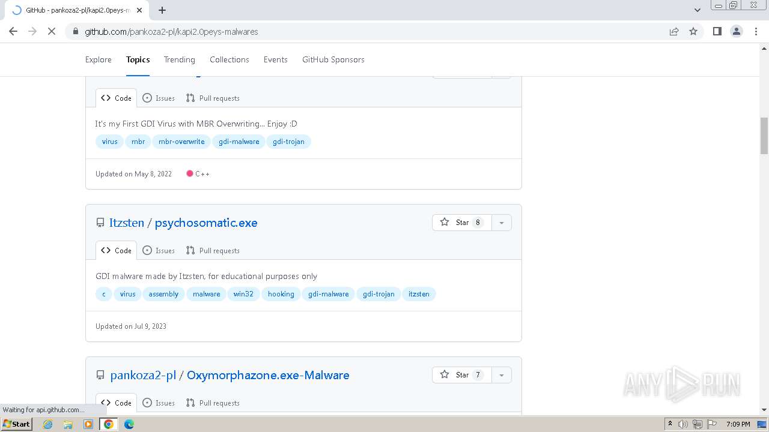Click the 'hooking' topic tag
The width and height of the screenshot is (769, 432).
click(281, 294)
